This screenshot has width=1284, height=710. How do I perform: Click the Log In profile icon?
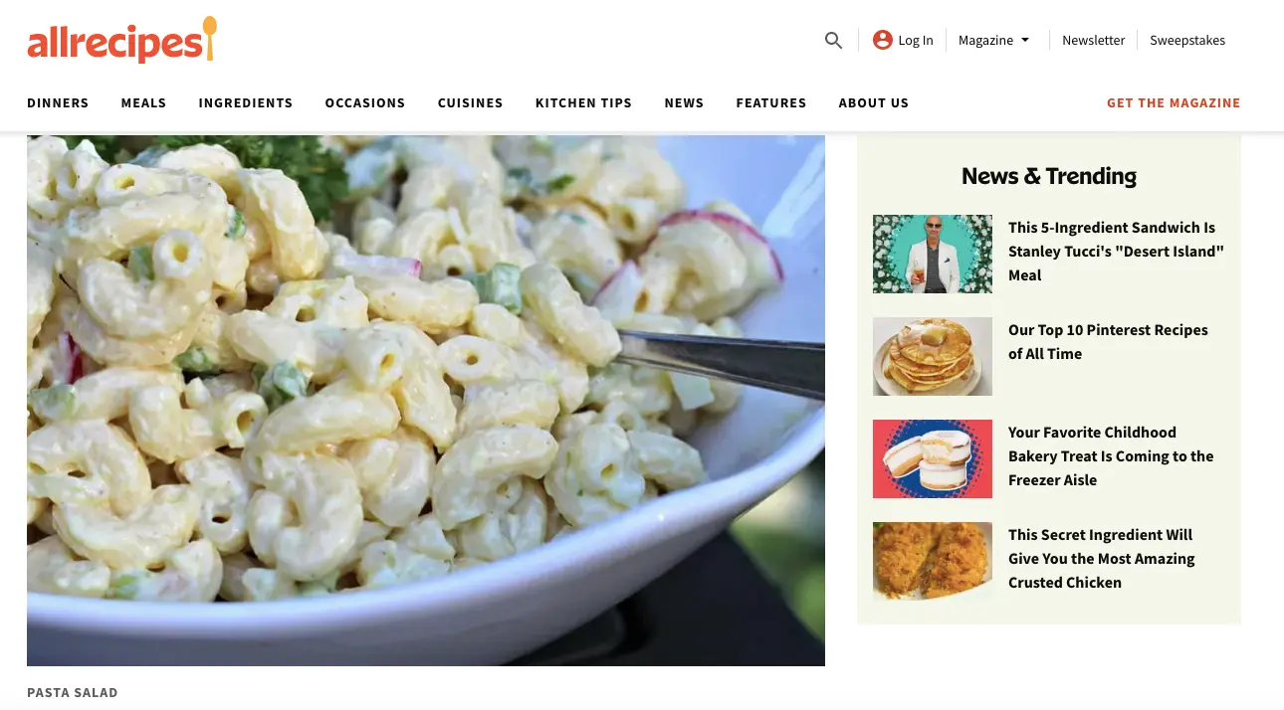click(x=882, y=40)
